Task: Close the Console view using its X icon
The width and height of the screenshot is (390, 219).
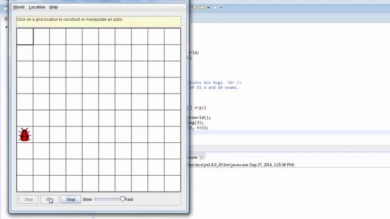Action: click(x=202, y=158)
